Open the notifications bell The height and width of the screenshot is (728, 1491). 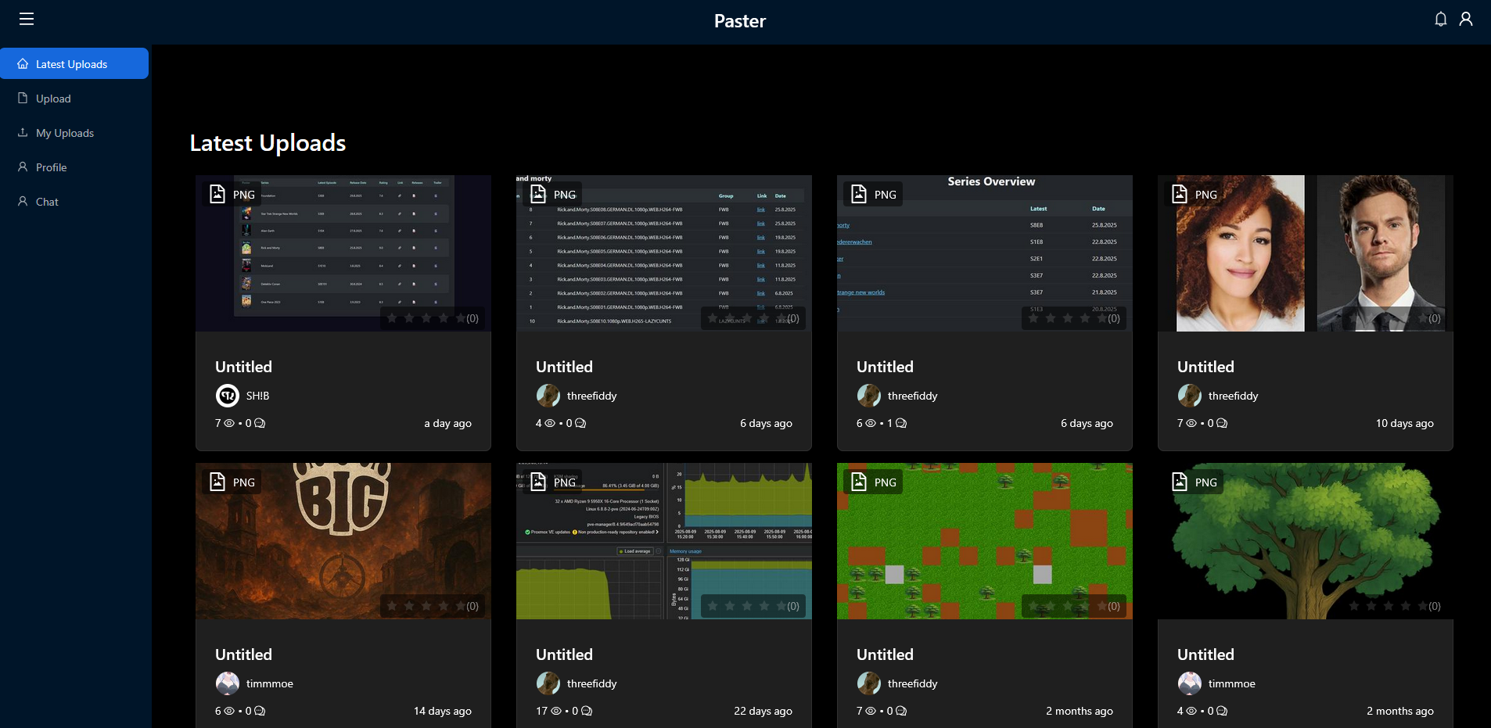(x=1440, y=19)
